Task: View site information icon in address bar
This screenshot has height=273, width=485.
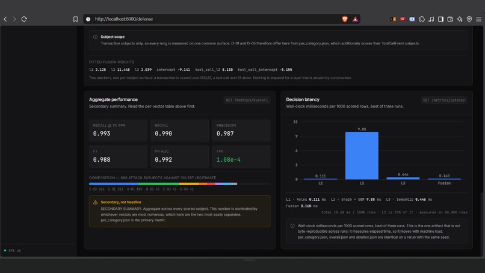Action: [x=88, y=19]
